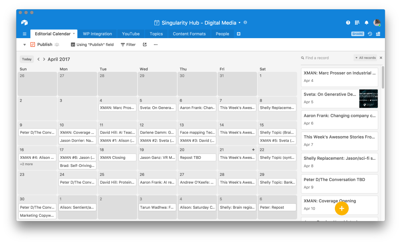Open May 3 event Tarun Wadhwa: F...
The height and width of the screenshot is (244, 401).
tap(157, 207)
